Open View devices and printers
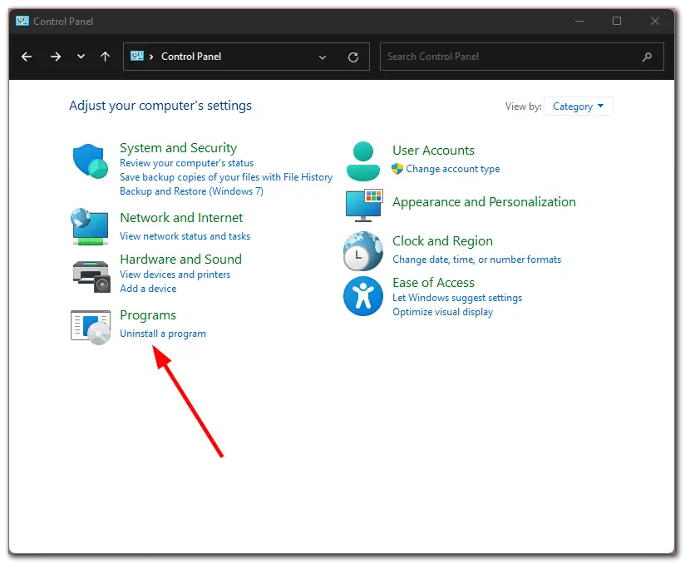690x569 pixels. click(175, 275)
